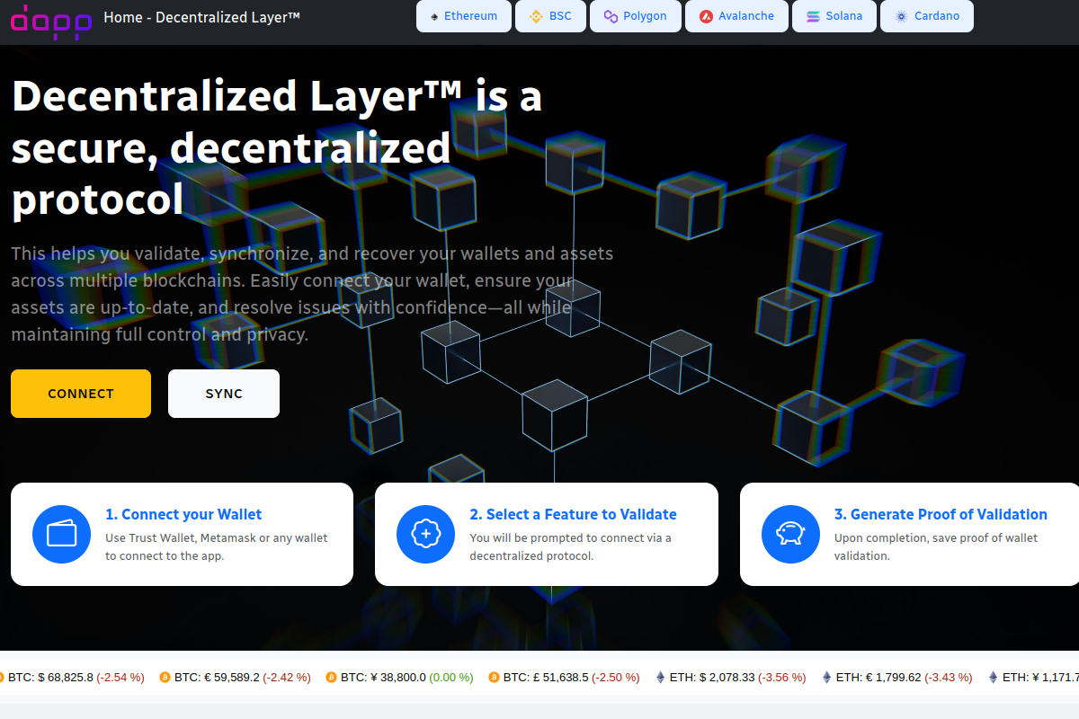Viewport: 1079px width, 719px height.
Task: Open the Connect your Wallet link
Action: pyautogui.click(x=183, y=514)
